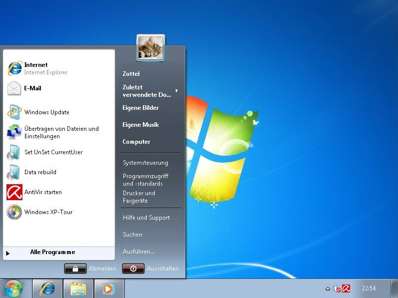The height and width of the screenshot is (298, 398).
Task: Click the E-Mail label
Action: point(32,88)
